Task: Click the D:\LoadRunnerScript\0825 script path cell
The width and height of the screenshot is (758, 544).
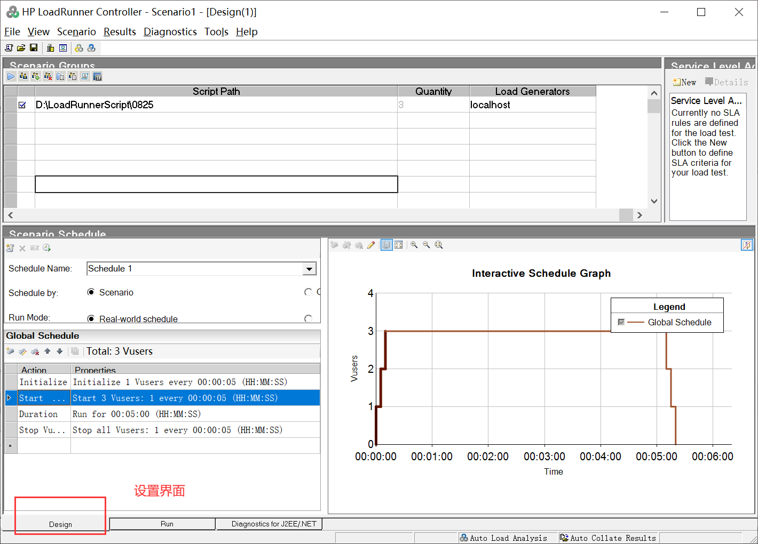Action: tap(216, 105)
